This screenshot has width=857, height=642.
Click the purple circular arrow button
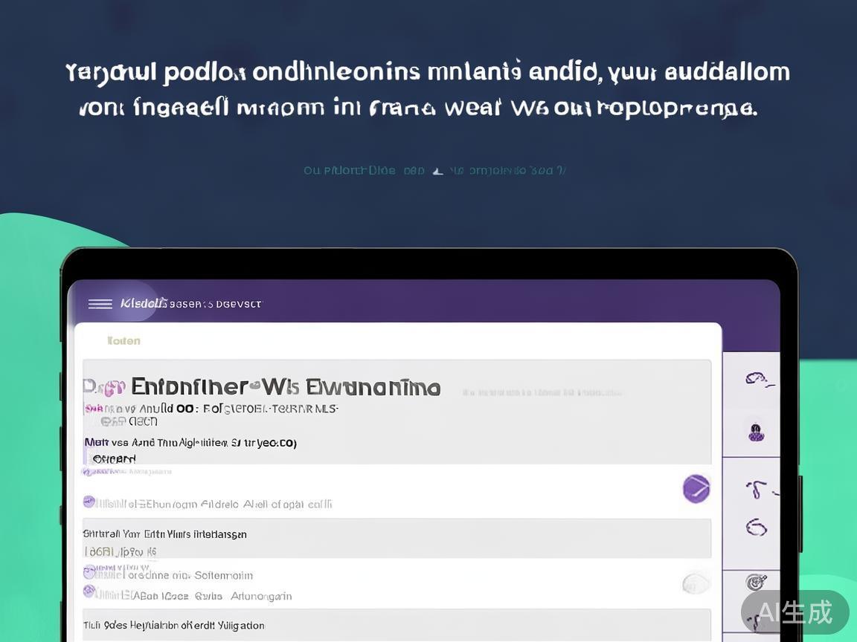click(x=696, y=488)
